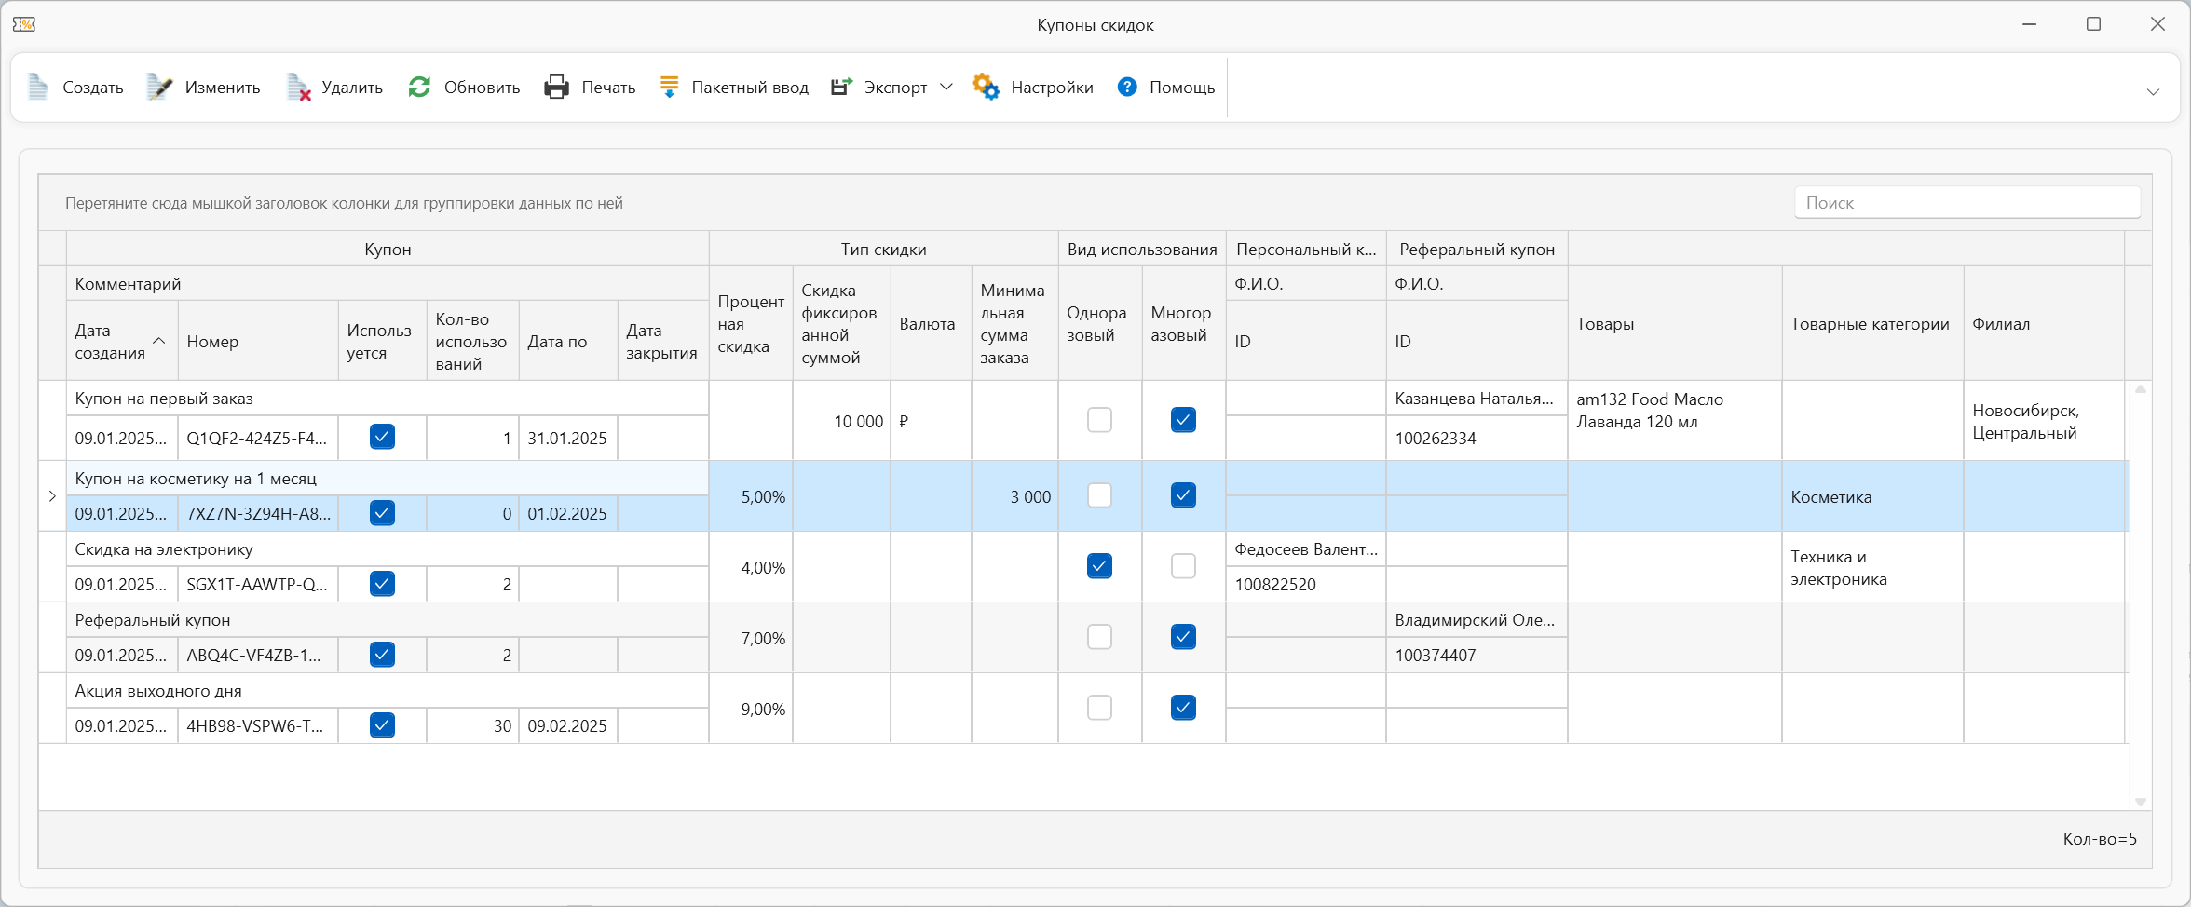
Task: Expand the selected row with 7XZ7N-3Z94H coupon
Action: click(52, 496)
